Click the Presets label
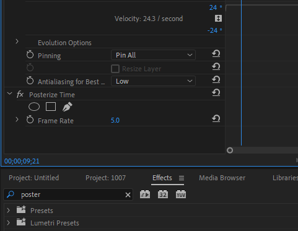Screen dimensions: 298x231 [x=42, y=211]
